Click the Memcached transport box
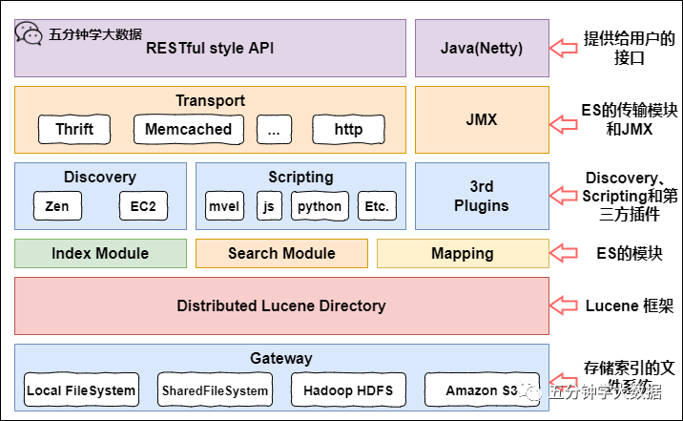The width and height of the screenshot is (683, 421). point(188,129)
